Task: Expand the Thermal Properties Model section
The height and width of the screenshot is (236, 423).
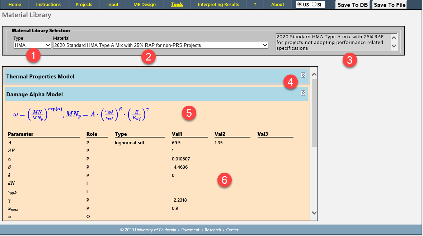Action: coord(303,75)
